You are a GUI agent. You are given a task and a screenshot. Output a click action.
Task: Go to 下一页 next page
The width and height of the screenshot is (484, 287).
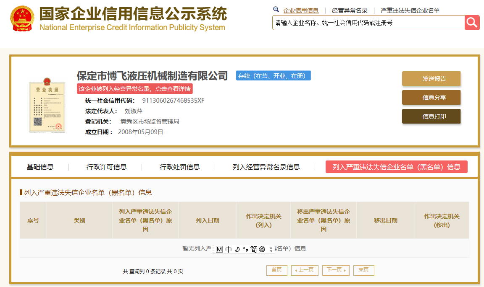pos(336,270)
